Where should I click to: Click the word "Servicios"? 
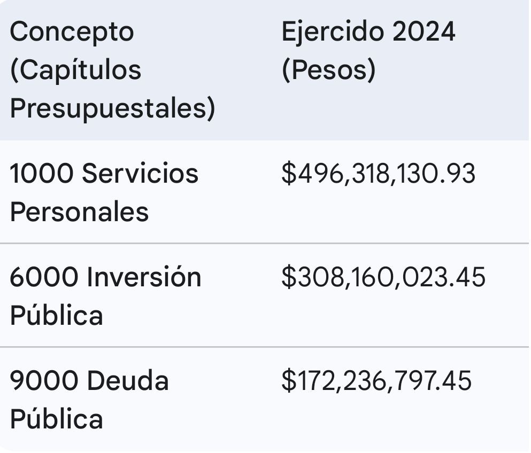(141, 174)
